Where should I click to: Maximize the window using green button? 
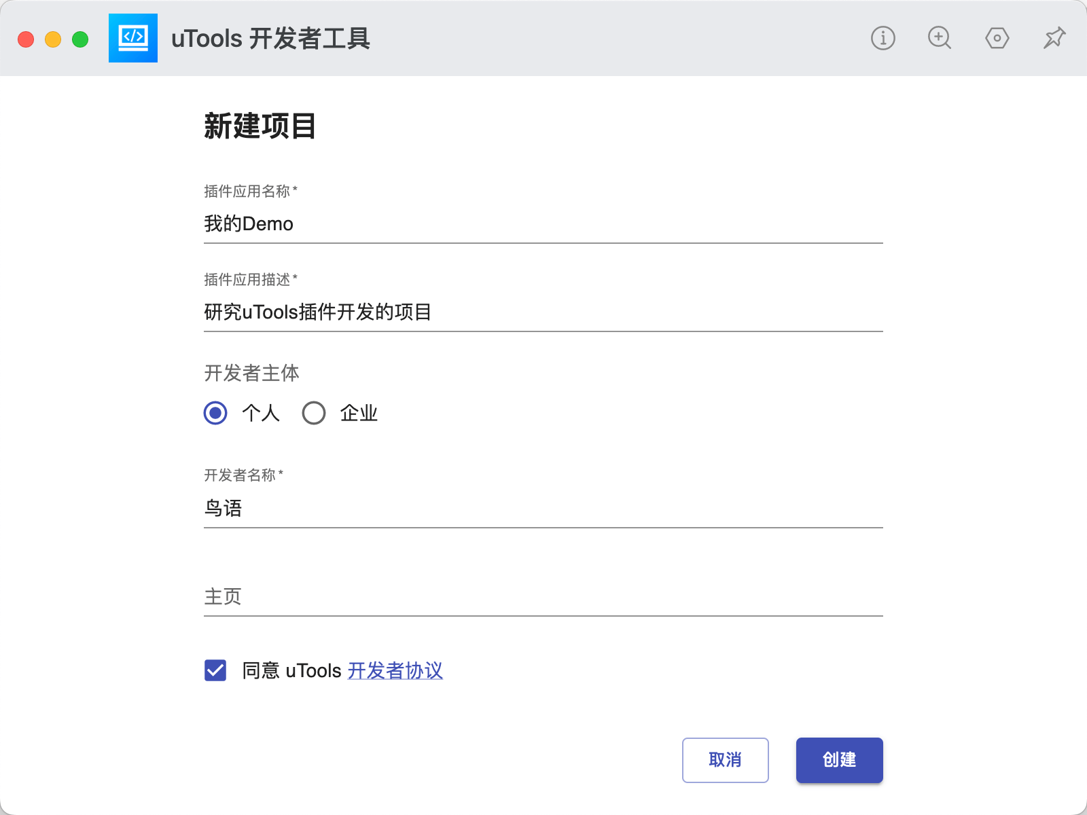[80, 39]
